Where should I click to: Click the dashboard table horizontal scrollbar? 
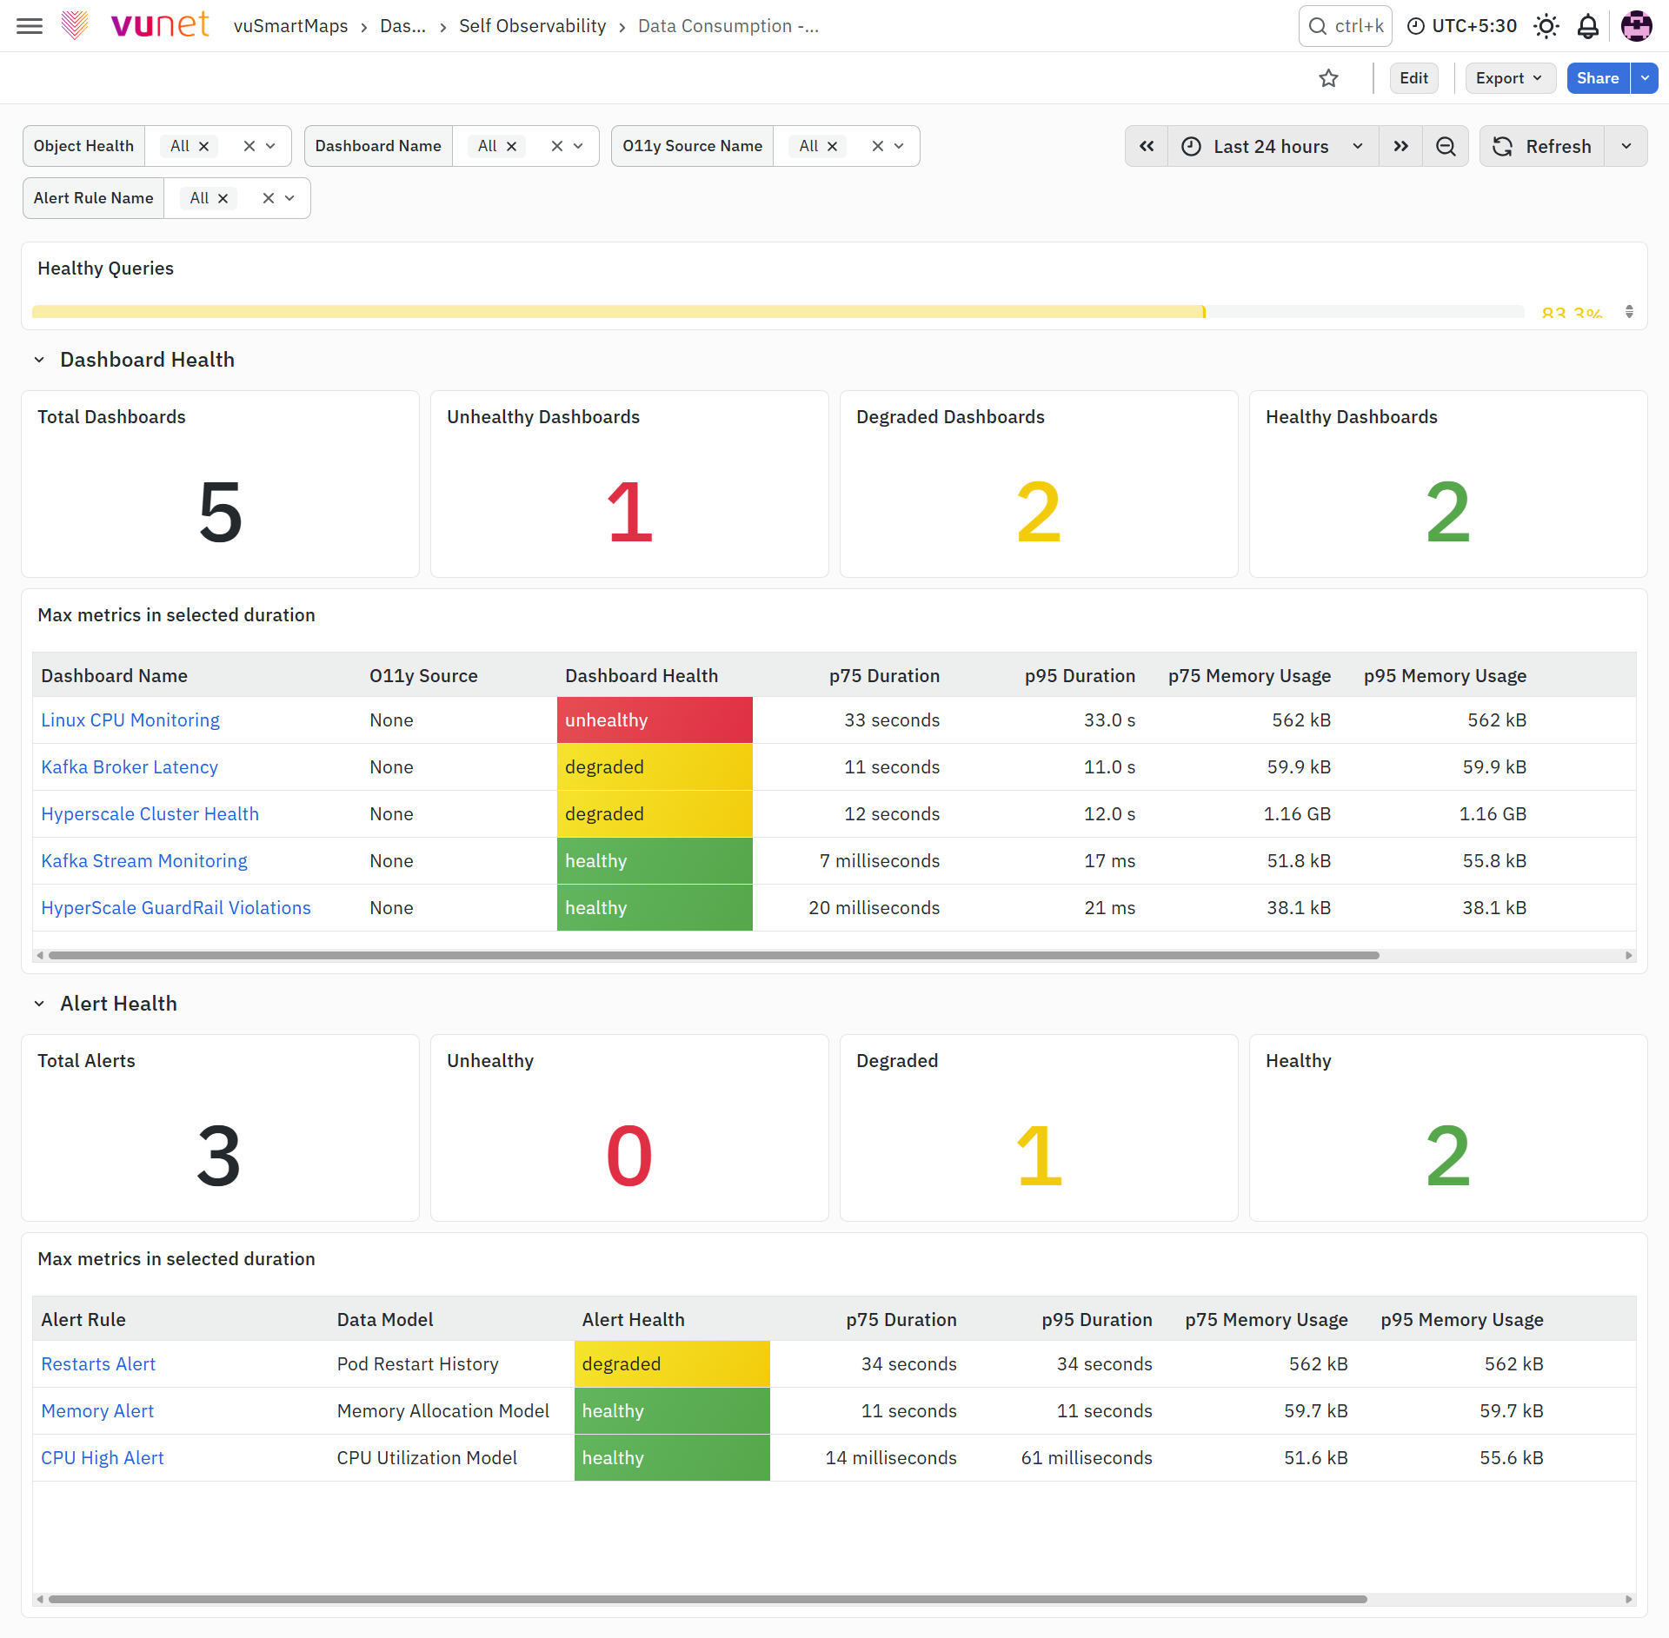click(x=714, y=955)
